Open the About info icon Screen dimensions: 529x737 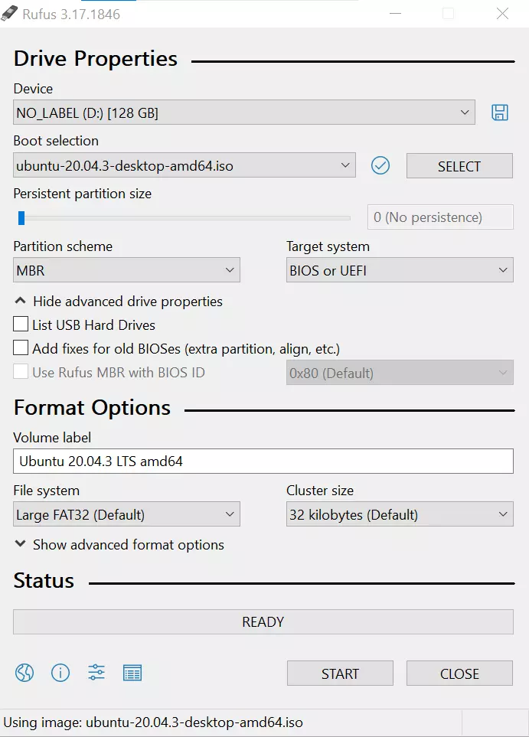[60, 673]
